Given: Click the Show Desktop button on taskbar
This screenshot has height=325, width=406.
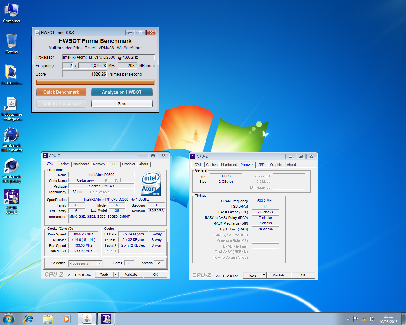Looking at the screenshot, I should [404, 319].
